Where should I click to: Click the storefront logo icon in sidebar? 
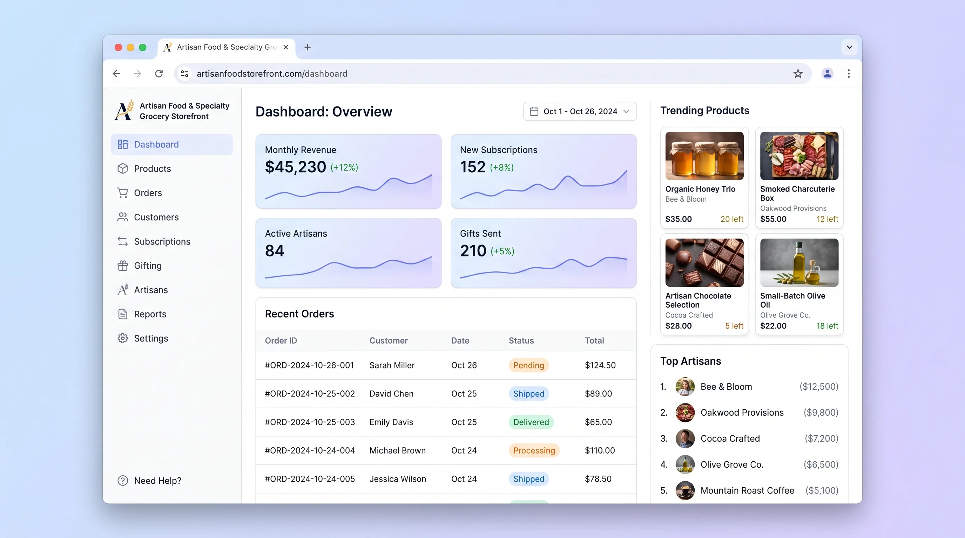coord(124,110)
